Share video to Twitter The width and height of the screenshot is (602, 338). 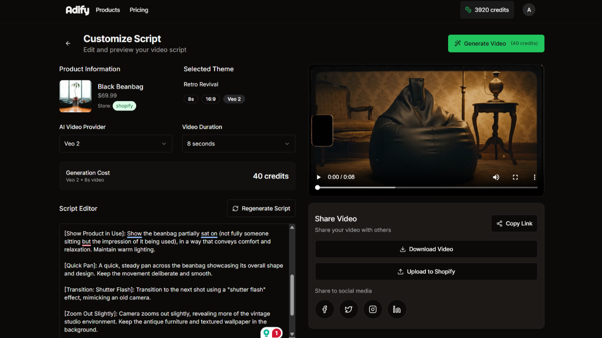click(349, 309)
